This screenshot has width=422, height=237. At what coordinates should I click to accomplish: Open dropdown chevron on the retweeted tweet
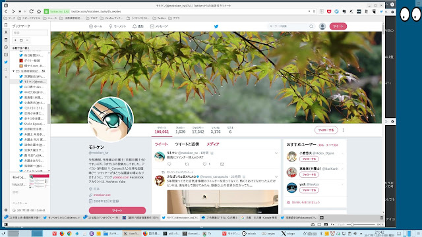point(276,176)
